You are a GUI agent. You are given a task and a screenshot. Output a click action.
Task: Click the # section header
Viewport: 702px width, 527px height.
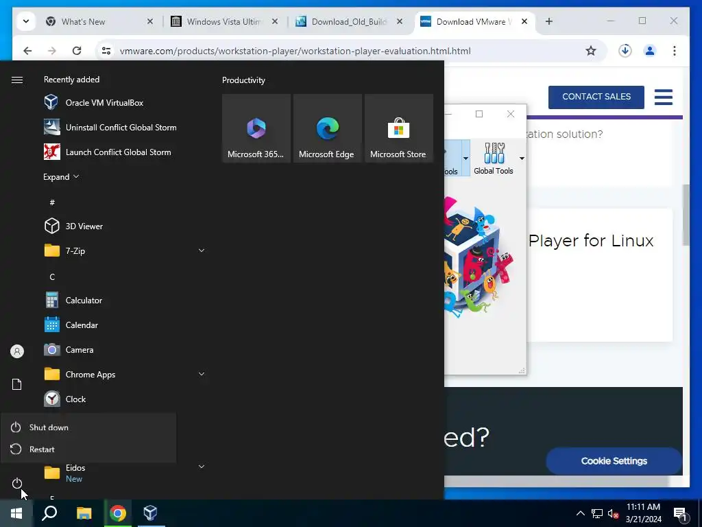pyautogui.click(x=52, y=202)
